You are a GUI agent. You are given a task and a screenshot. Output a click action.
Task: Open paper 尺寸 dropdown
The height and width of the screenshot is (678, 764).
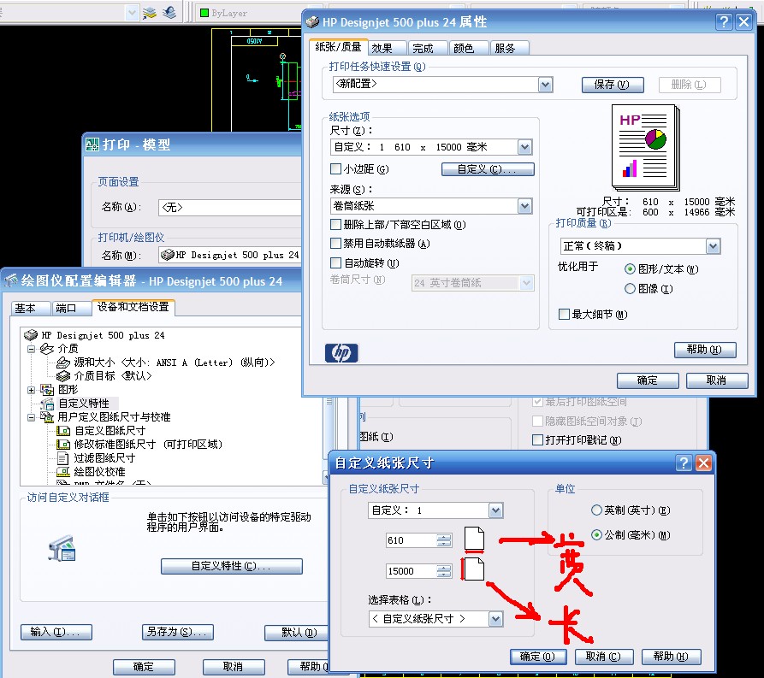(524, 146)
